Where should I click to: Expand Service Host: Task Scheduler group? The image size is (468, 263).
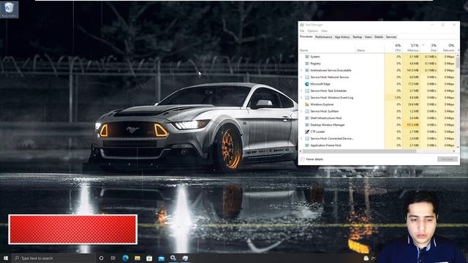301,91
